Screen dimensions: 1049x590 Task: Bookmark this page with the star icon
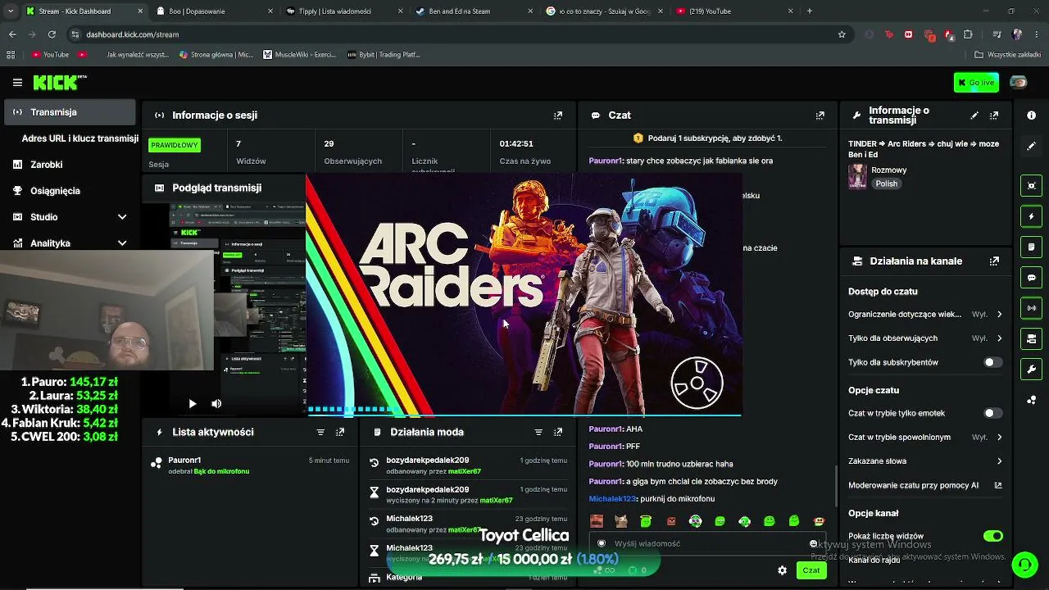(x=842, y=34)
